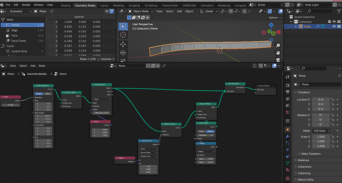Open the View Layer properties tab
Viewport: 342px width, 183px height.
287,99
